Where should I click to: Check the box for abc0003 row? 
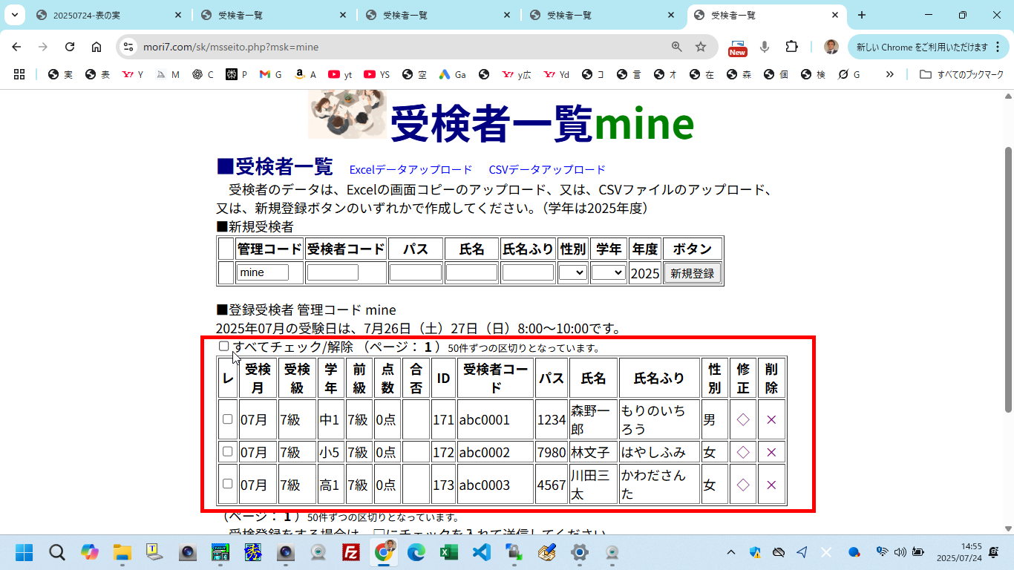point(228,484)
